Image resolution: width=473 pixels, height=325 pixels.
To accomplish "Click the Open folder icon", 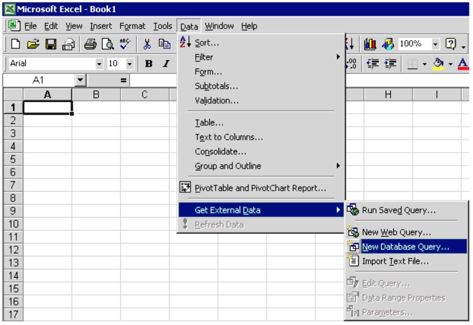I will coord(34,44).
